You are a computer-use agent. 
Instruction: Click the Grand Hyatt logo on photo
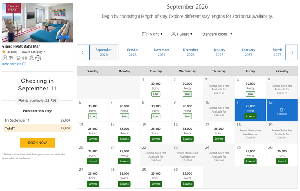(13, 8)
